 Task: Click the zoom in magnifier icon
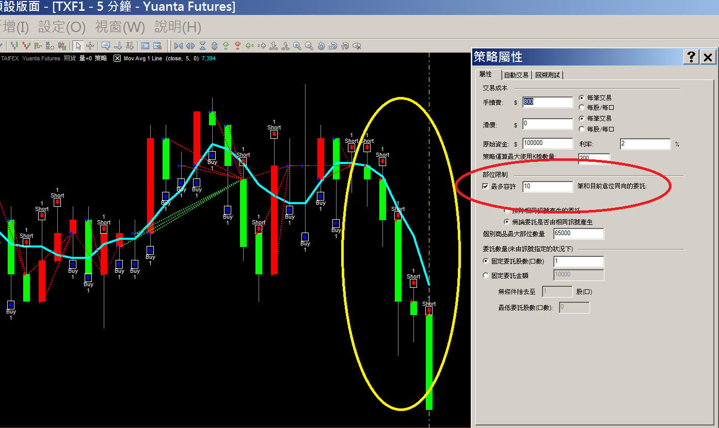tap(297, 45)
